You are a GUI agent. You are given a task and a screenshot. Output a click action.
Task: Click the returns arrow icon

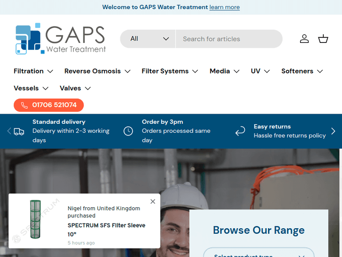pyautogui.click(x=240, y=131)
